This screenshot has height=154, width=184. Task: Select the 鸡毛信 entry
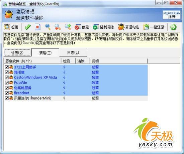[19, 72]
